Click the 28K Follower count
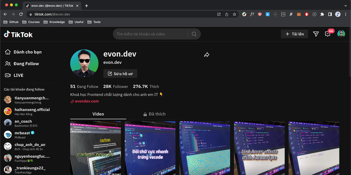 (x=116, y=86)
